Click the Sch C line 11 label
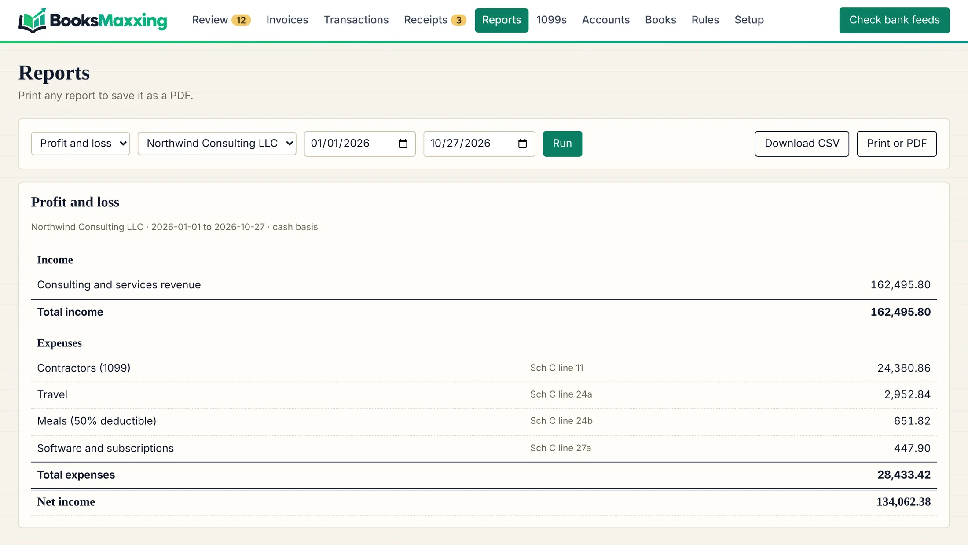Screen dimensions: 968x545 click(557, 368)
